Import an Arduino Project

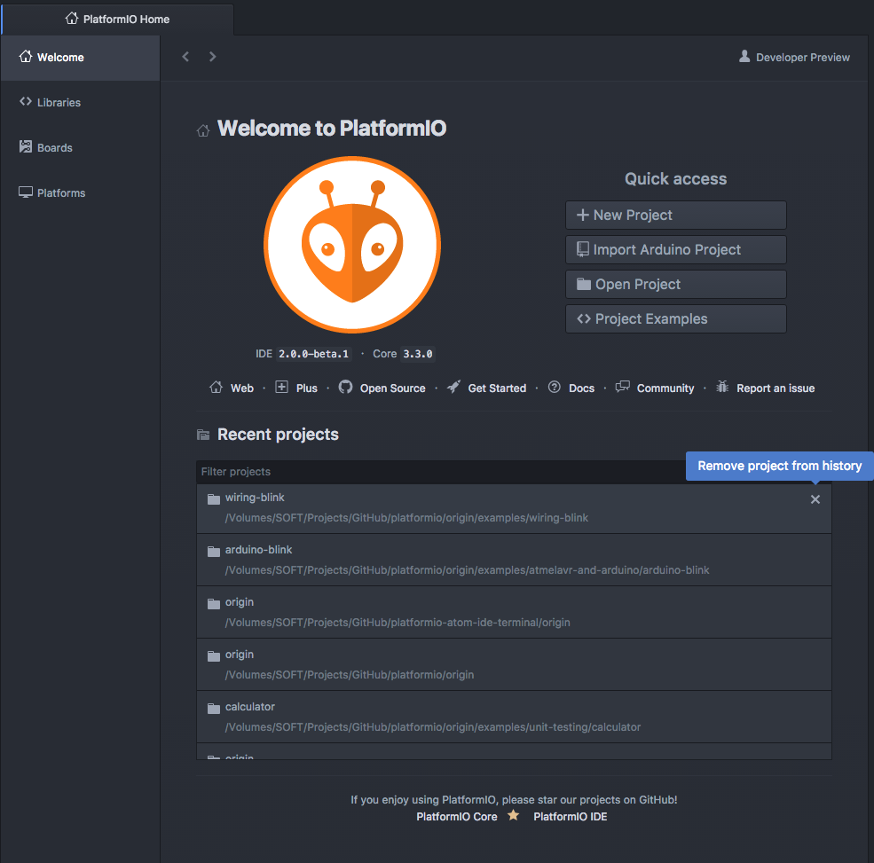coord(675,249)
